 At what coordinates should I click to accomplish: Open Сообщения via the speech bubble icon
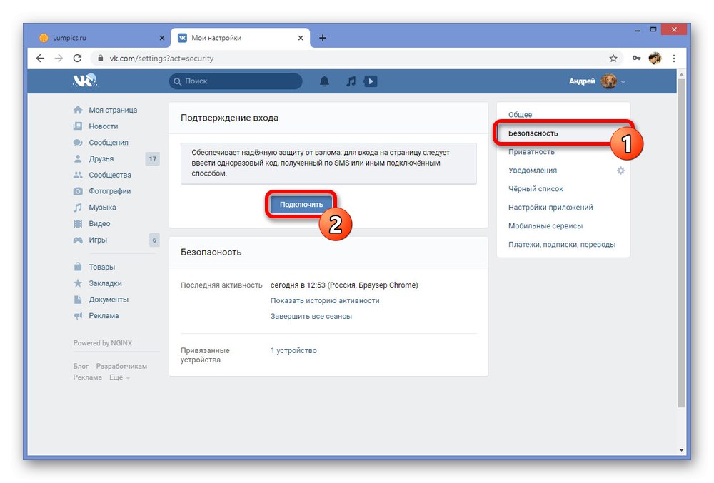coord(78,142)
